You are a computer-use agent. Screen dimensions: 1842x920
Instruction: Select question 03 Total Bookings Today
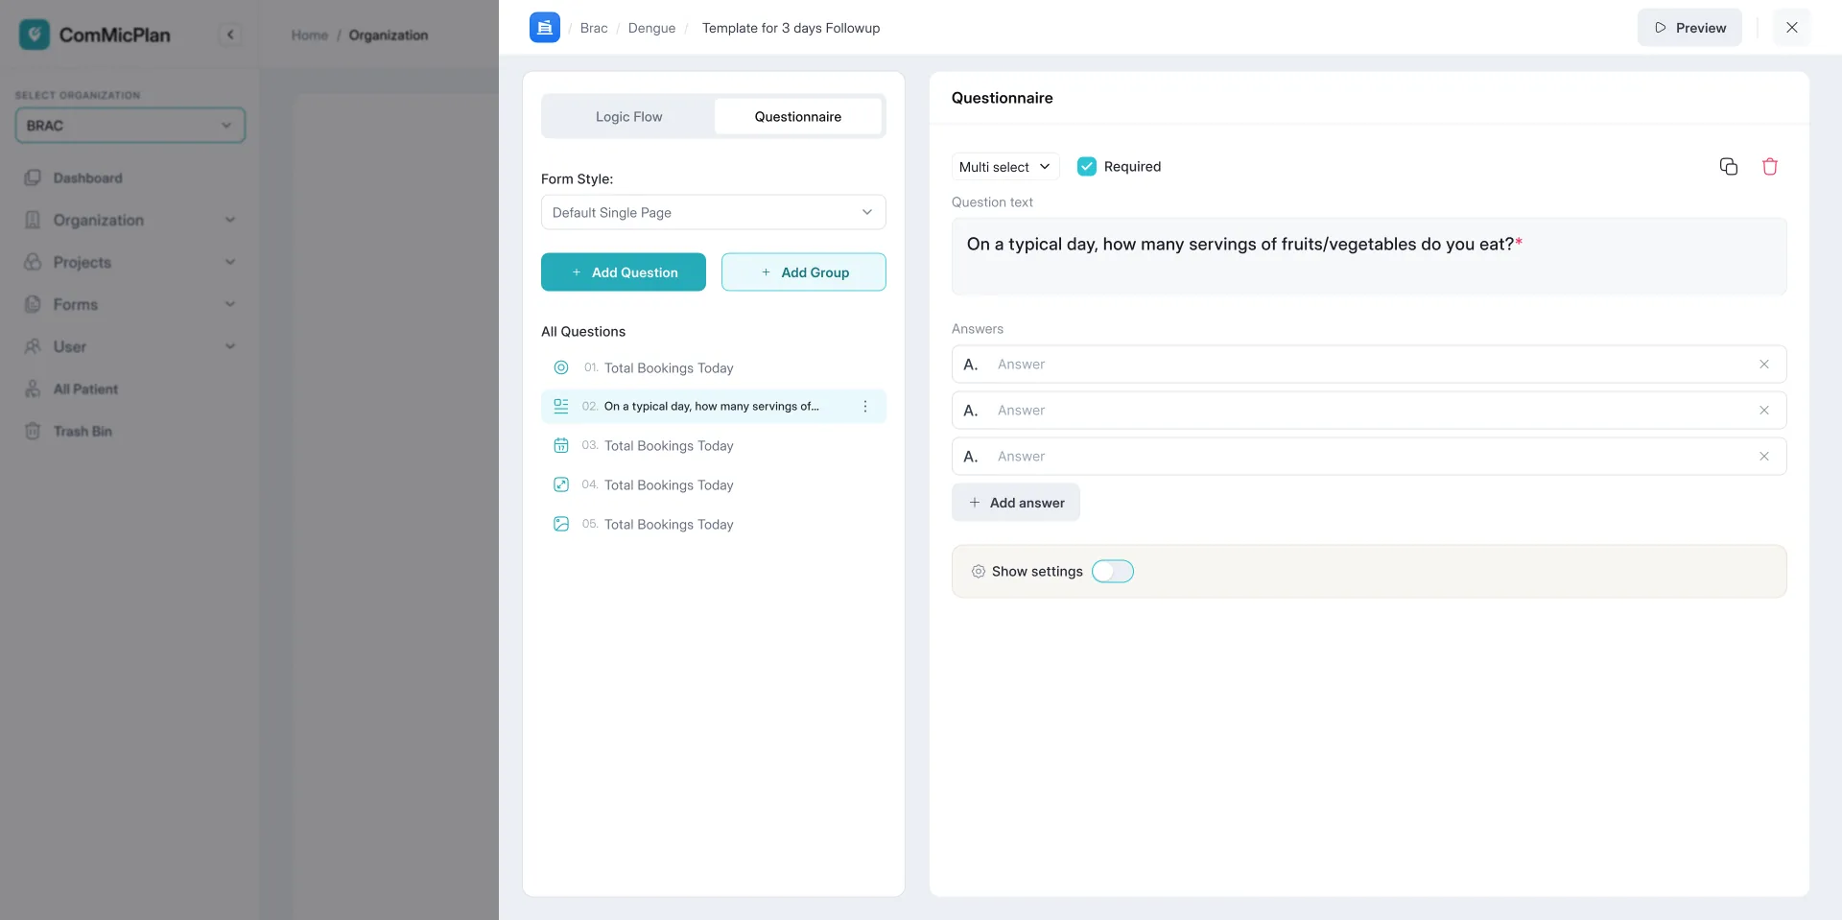(x=714, y=445)
